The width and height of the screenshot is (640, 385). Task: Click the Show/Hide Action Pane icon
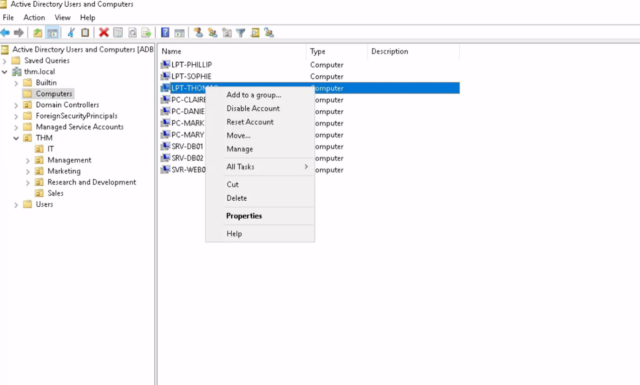pos(179,33)
